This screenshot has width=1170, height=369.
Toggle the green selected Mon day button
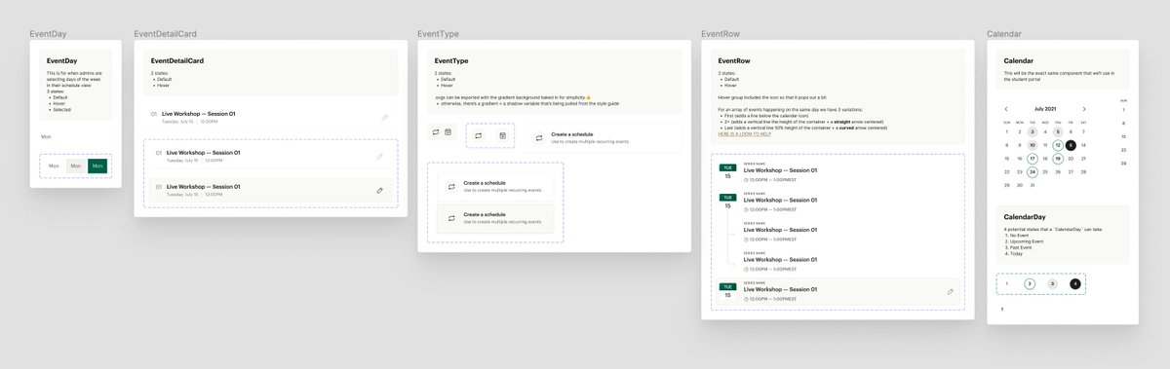click(x=97, y=166)
